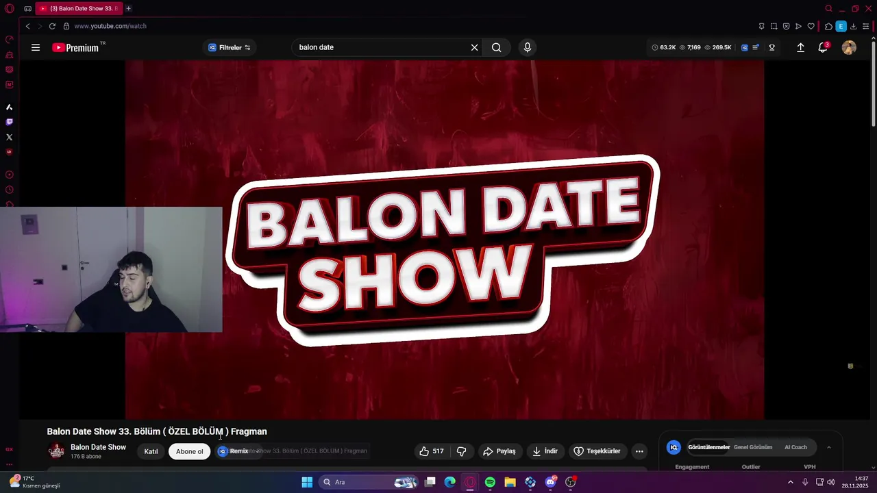Dislike the video
Screen dimensions: 877x493
[x=461, y=451]
